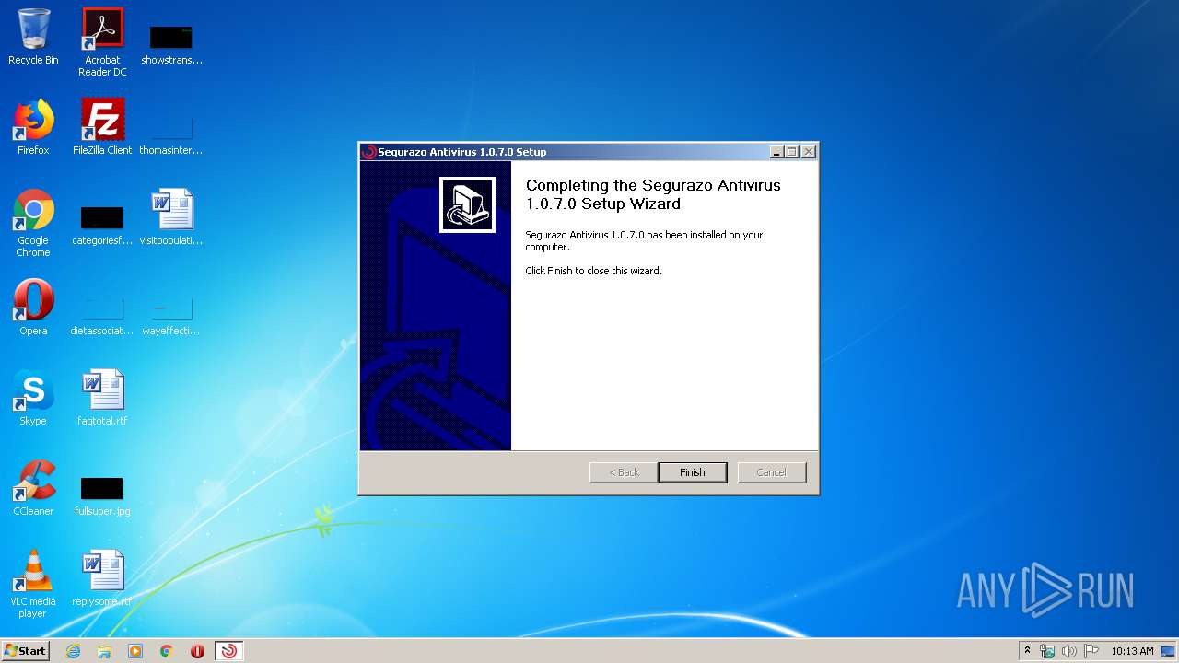
Task: Select thomasinter... desktop file
Action: (x=171, y=134)
